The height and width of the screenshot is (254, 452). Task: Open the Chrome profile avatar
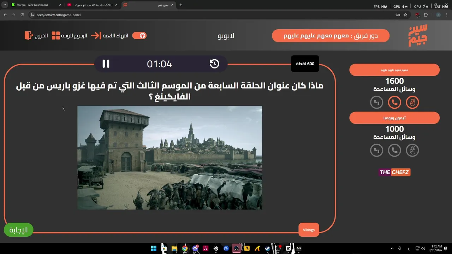pos(438,15)
